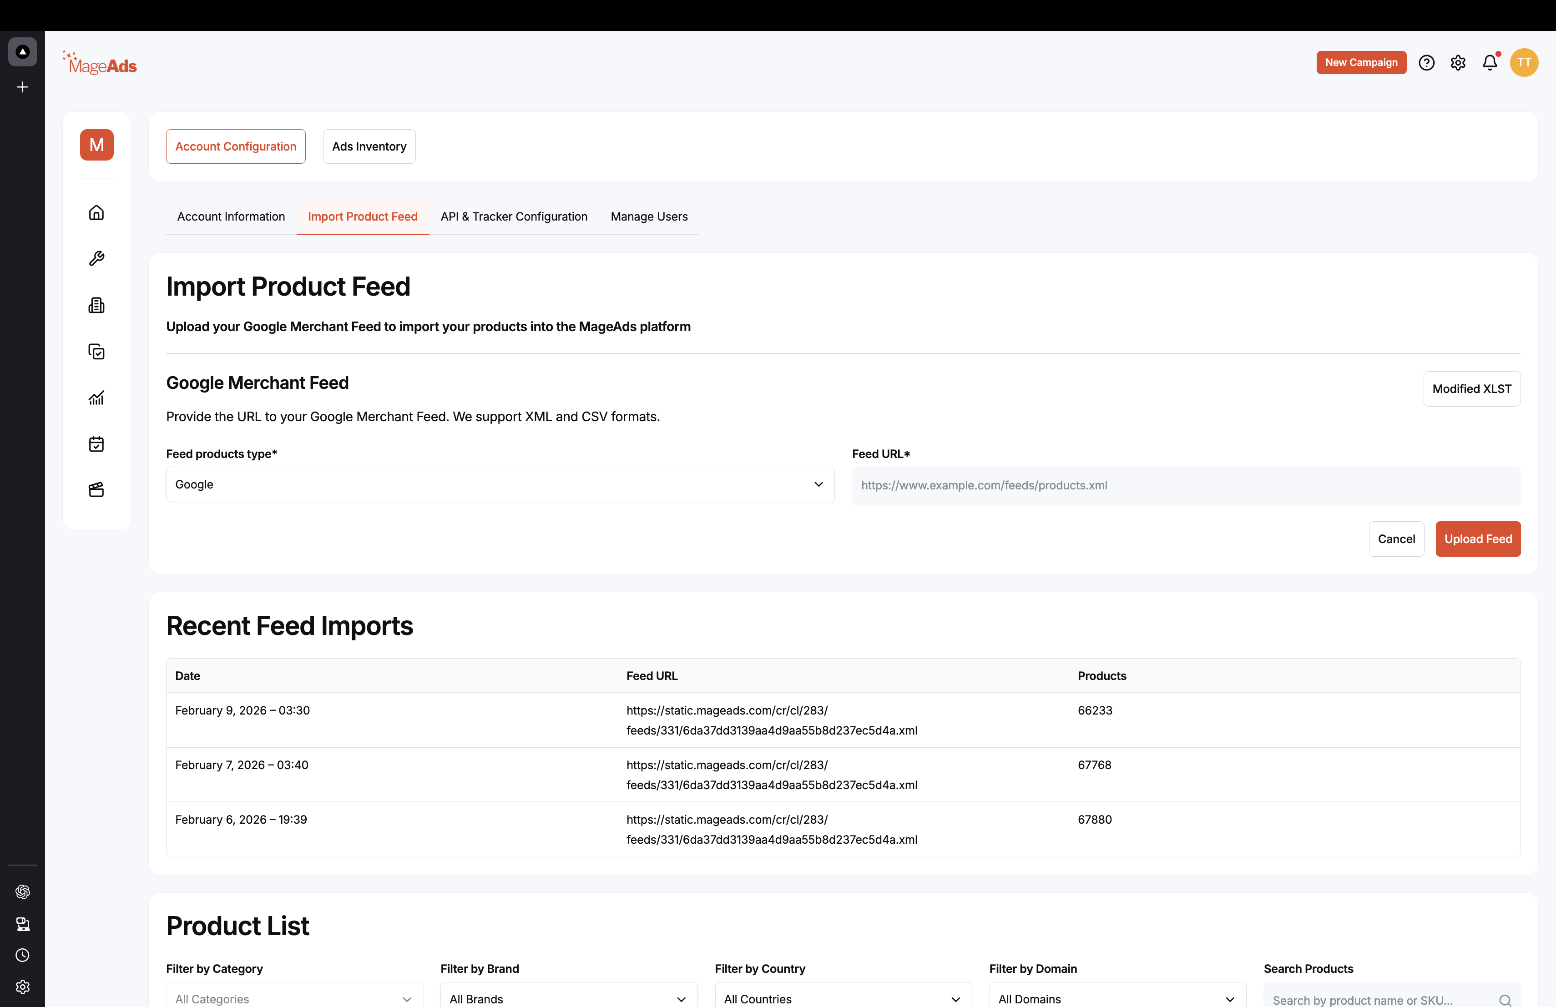This screenshot has width=1556, height=1007.
Task: Open API & Tracker Configuration tab
Action: 514,217
